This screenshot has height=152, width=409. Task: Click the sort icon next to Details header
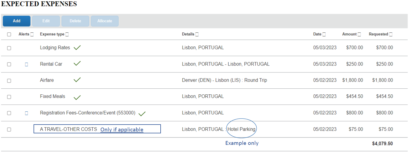point(197,35)
